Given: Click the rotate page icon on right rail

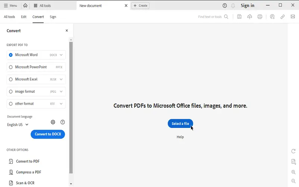Looking at the screenshot, I should (x=293, y=151).
